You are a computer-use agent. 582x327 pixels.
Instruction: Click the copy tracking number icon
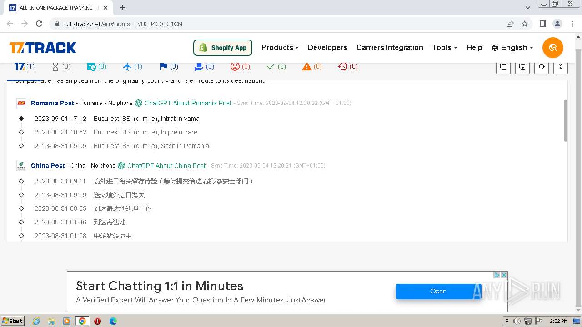coord(503,67)
